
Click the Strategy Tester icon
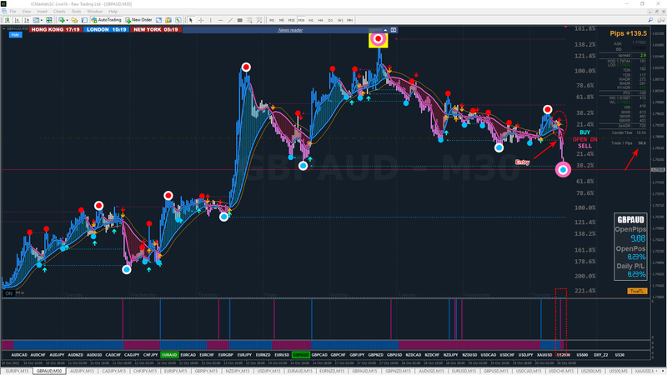tap(178, 20)
